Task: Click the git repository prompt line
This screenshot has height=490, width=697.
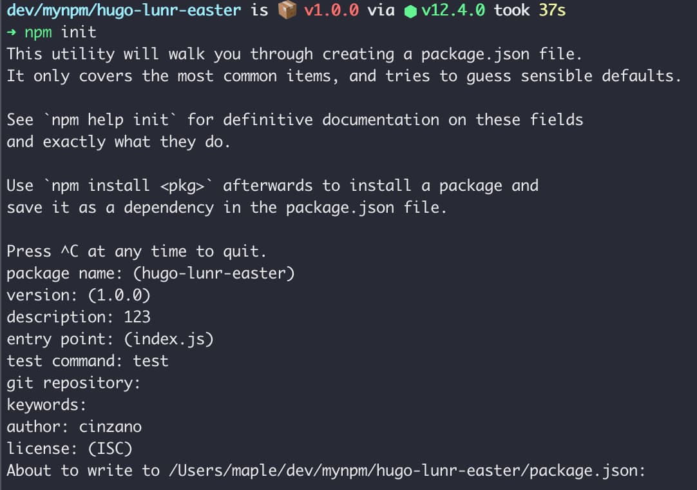Action: click(x=73, y=383)
